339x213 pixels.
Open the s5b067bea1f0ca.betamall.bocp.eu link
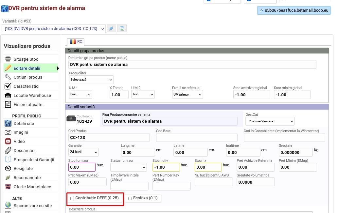pyautogui.click(x=294, y=10)
